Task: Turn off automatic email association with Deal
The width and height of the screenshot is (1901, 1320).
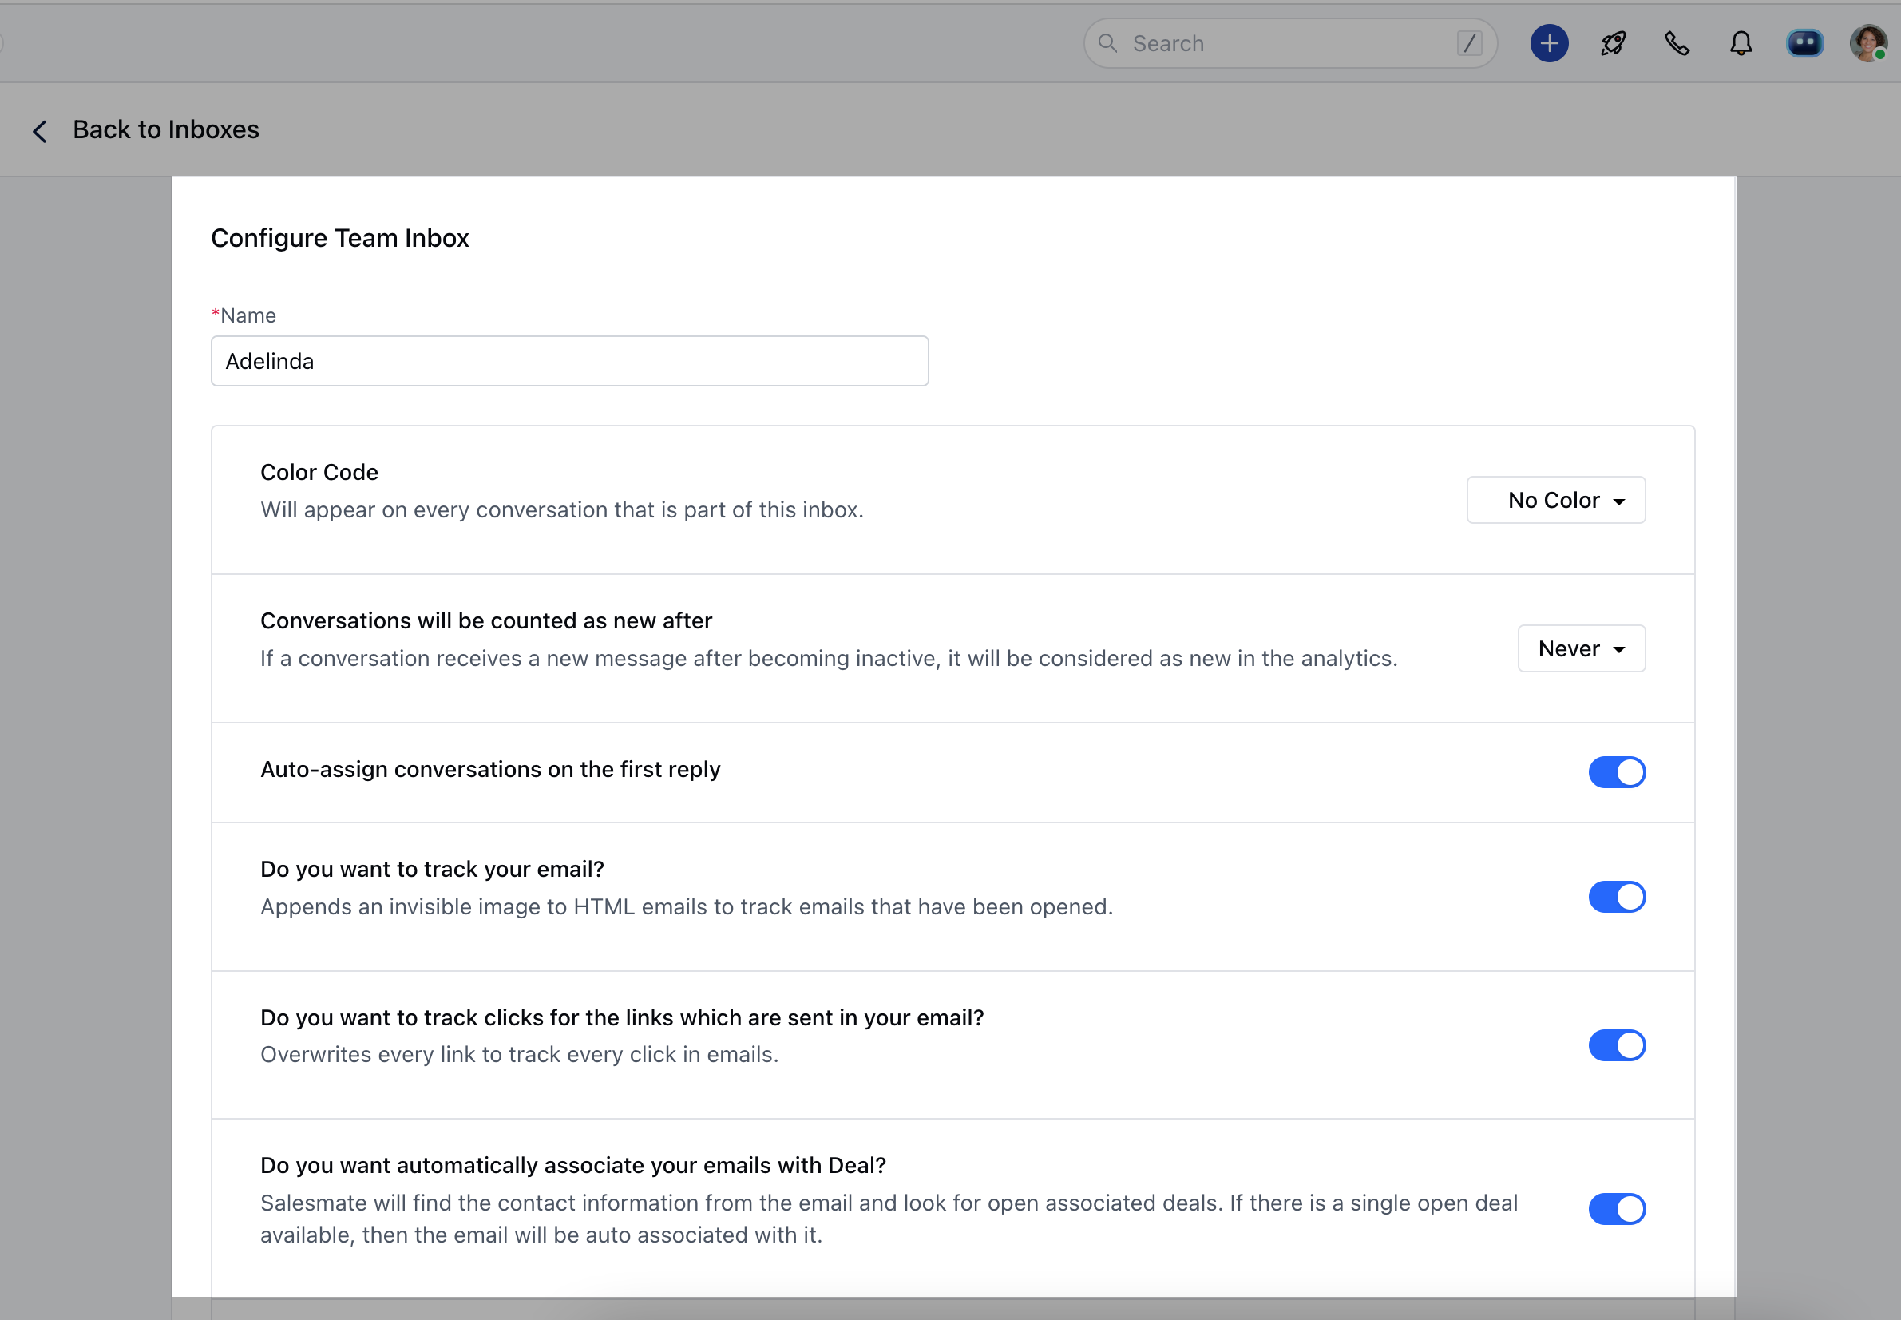Action: pos(1616,1208)
